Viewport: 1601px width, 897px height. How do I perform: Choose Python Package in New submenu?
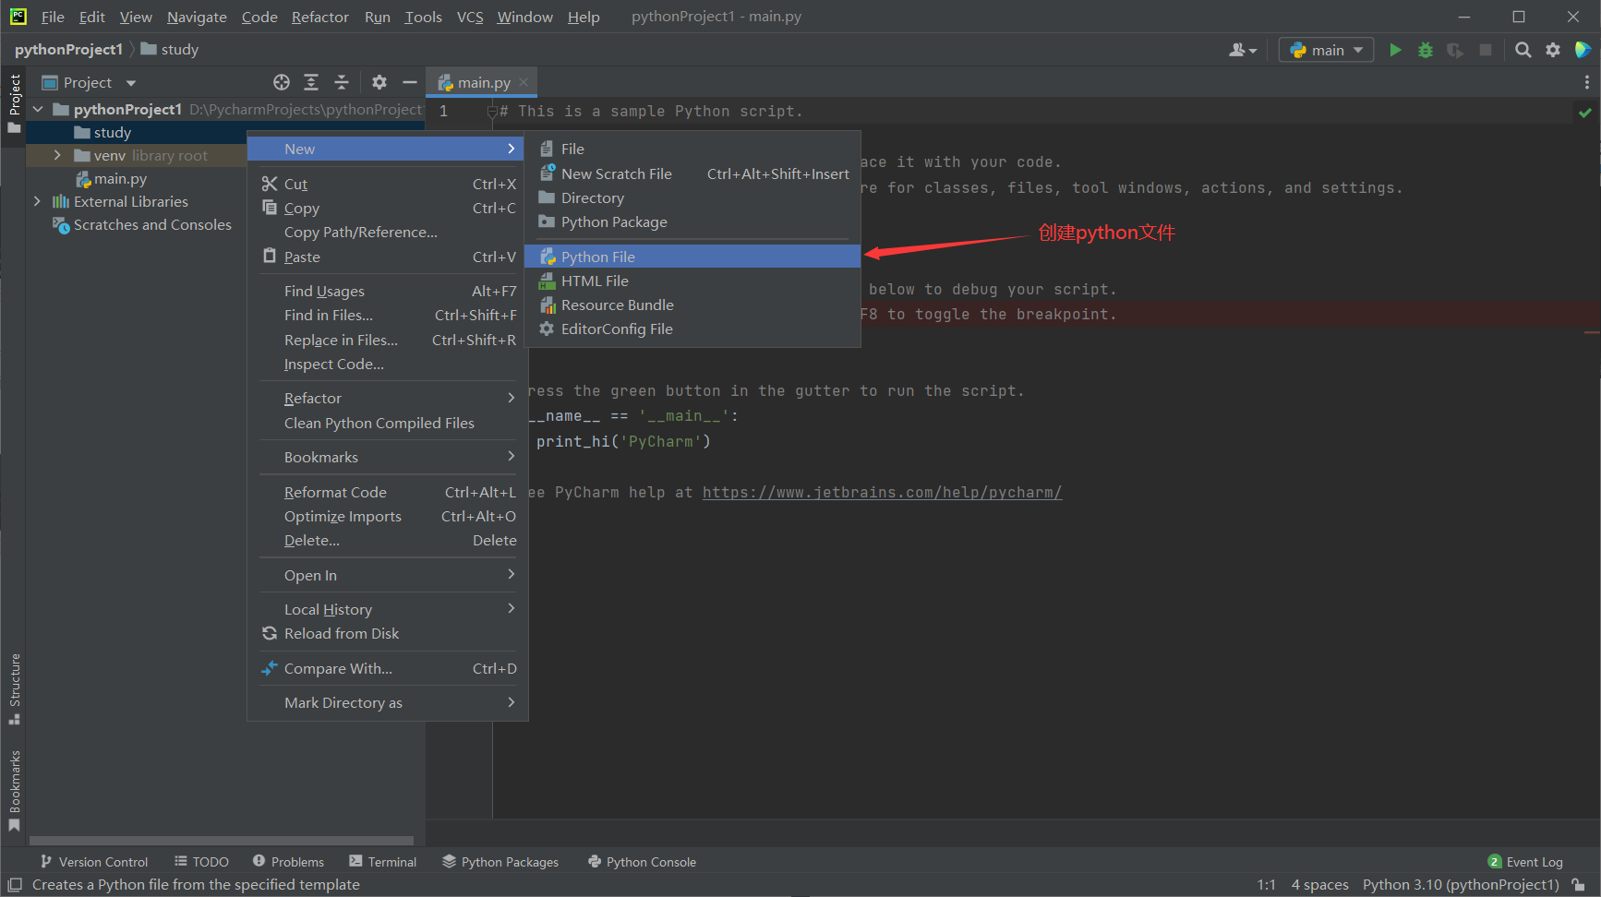[692, 221]
